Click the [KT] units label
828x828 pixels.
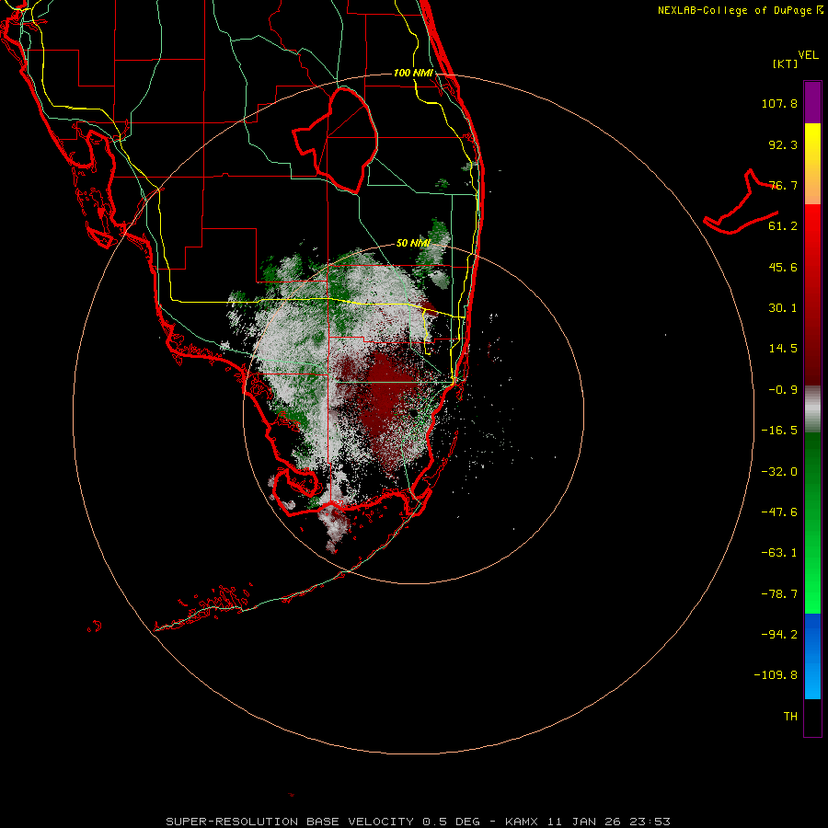(785, 63)
